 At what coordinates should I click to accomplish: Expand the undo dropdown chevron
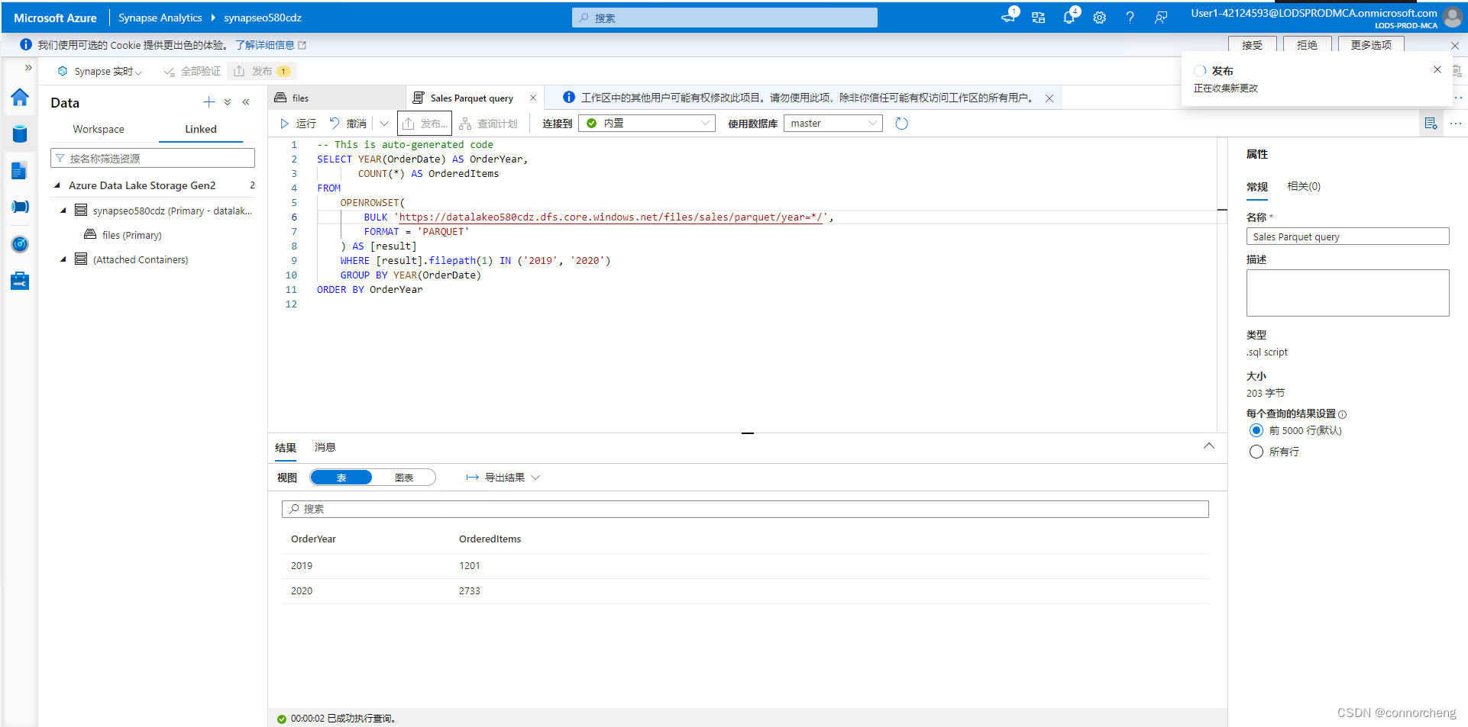point(384,124)
